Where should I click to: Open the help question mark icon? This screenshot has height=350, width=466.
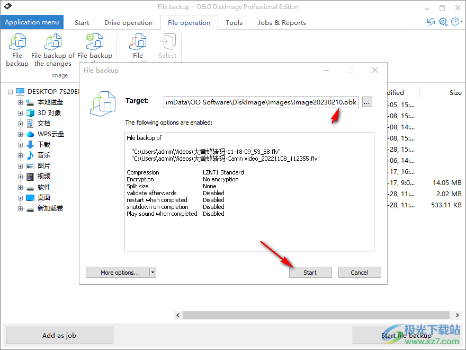pos(455,22)
